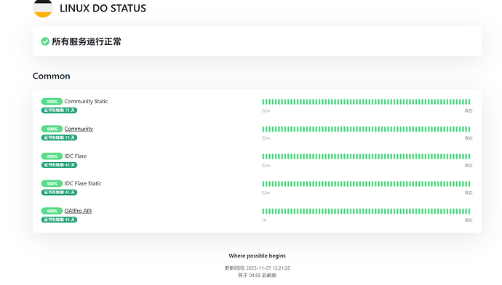Click the 1h label under OAIPro API chart
Image resolution: width=502 pixels, height=285 pixels.
coord(264,220)
